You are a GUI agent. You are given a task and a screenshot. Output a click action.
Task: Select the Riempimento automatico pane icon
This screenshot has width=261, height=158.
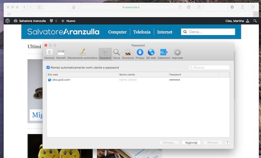pos(83,54)
